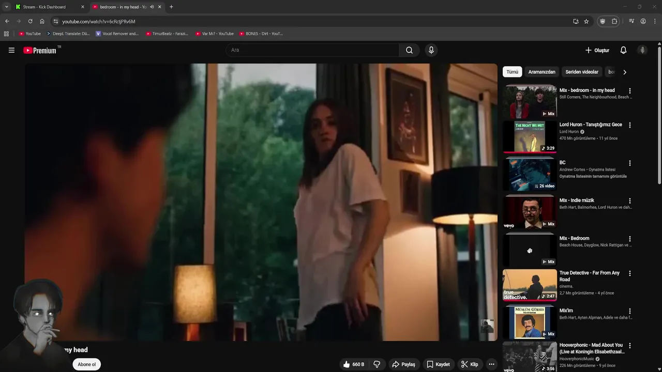The image size is (662, 372).
Task: Open Vocal Remover bookmark
Action: pyautogui.click(x=117, y=34)
